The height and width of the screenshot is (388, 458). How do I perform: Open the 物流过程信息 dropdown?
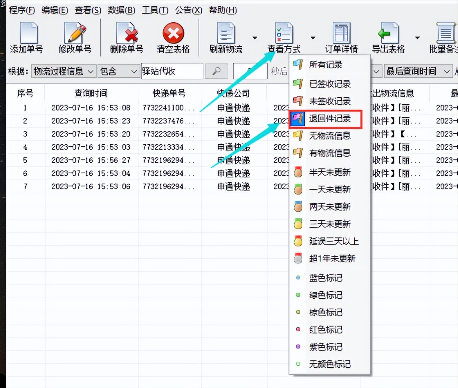(63, 71)
